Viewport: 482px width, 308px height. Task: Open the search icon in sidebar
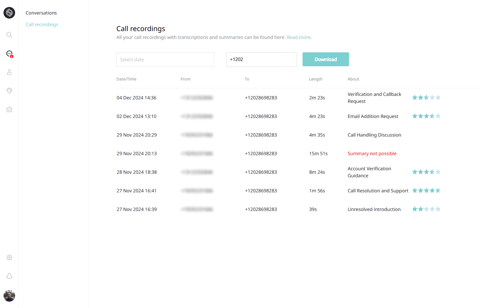click(x=9, y=35)
